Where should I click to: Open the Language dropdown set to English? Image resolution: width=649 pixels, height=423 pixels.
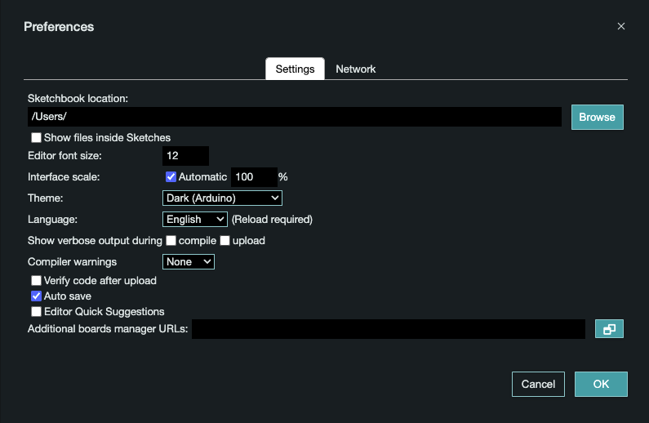pos(195,220)
